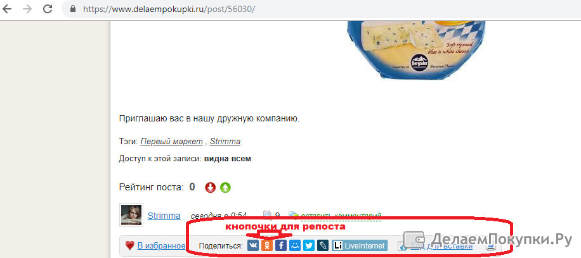Share via the LiveJournal pencil icon

tap(323, 245)
